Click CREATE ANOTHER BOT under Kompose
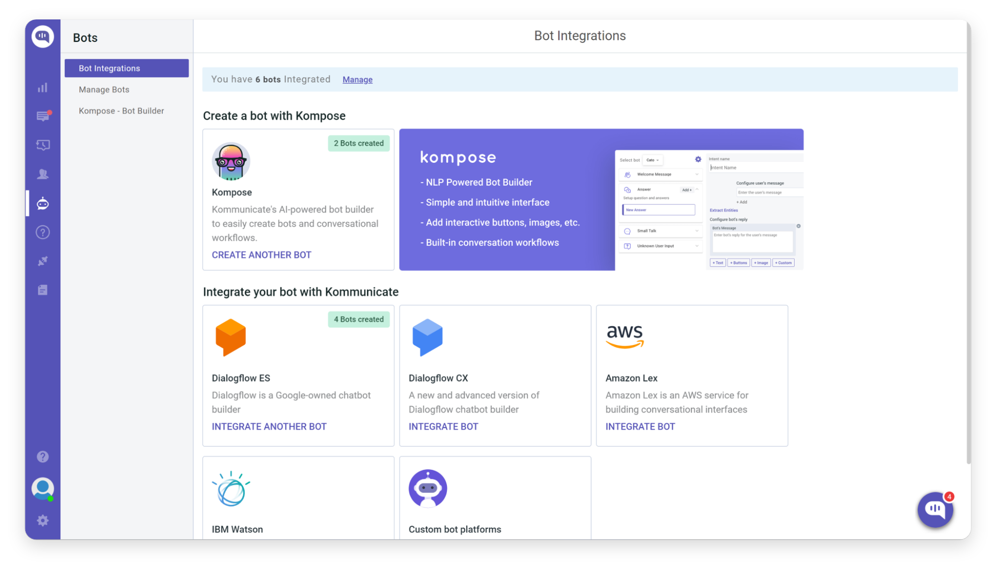Viewport: 996px width, 570px height. (x=262, y=255)
